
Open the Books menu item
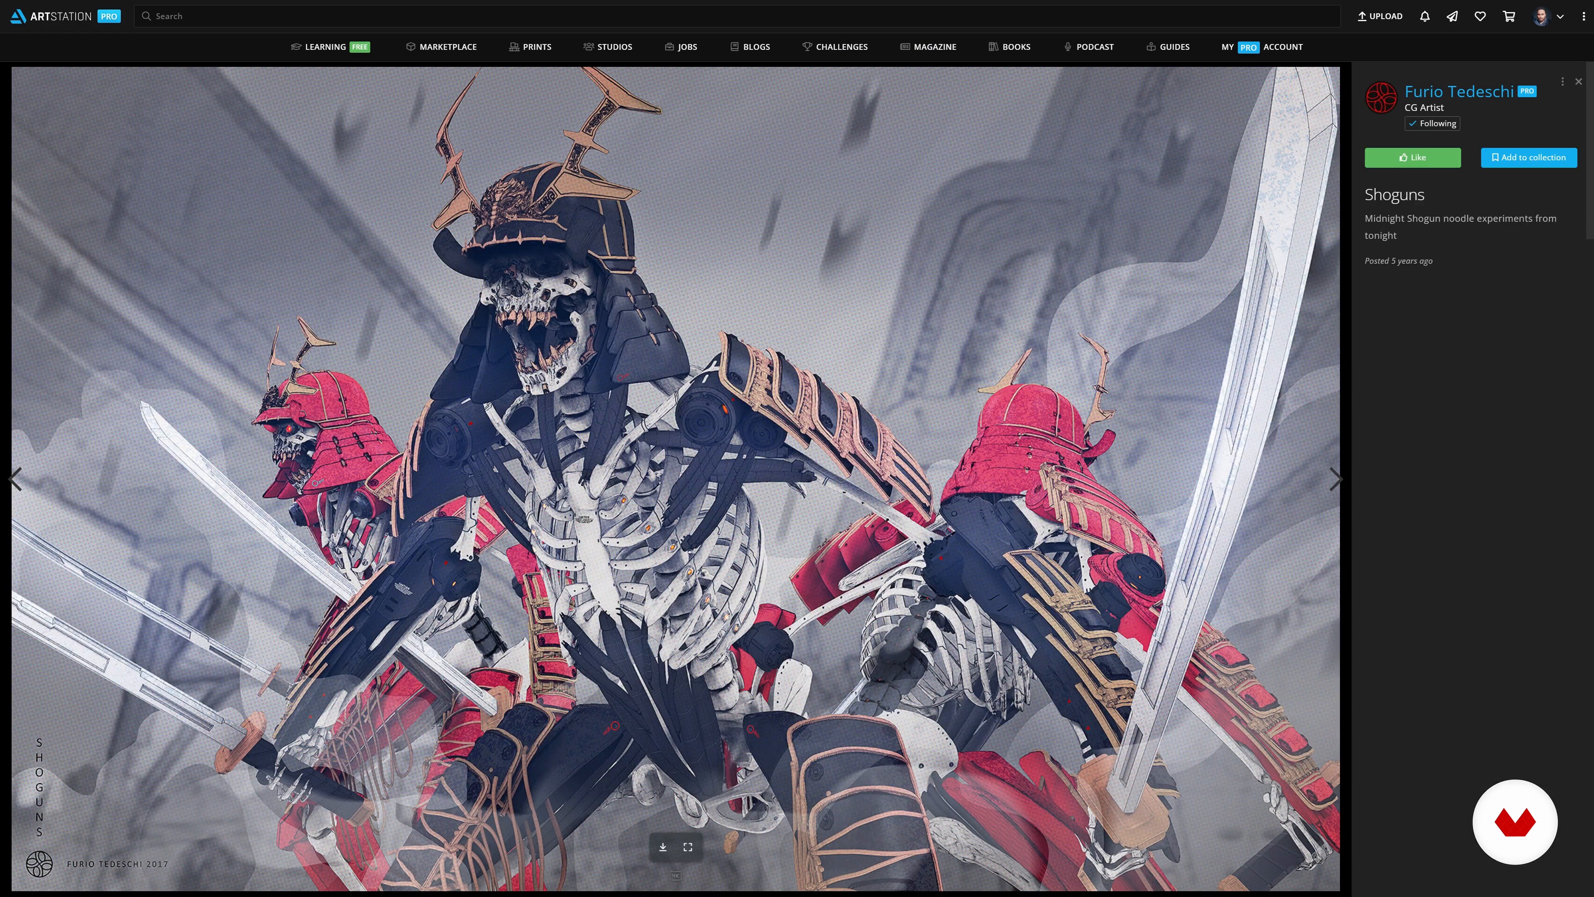point(1009,47)
